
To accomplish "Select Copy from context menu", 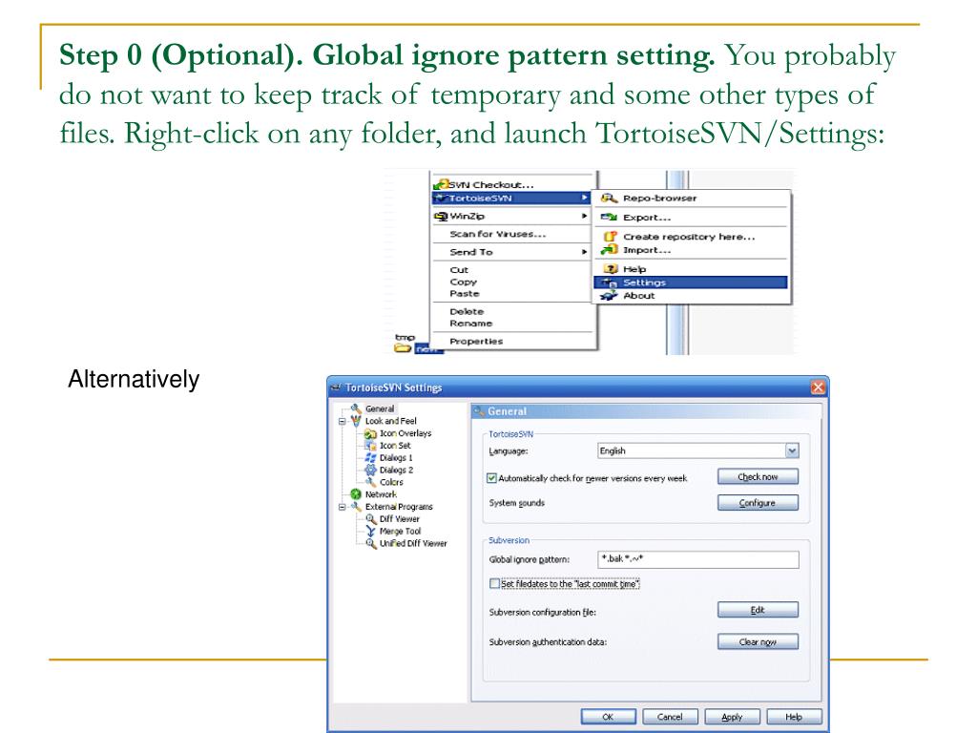I will tap(463, 282).
